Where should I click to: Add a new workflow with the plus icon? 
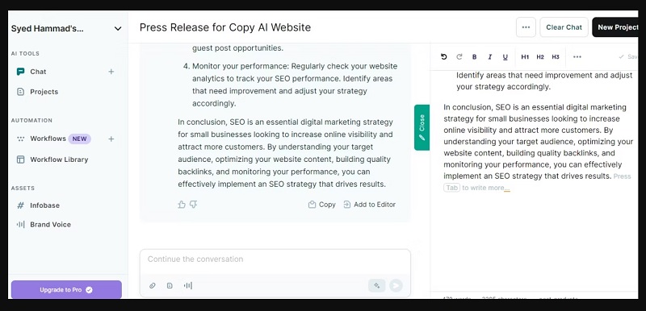click(x=111, y=139)
